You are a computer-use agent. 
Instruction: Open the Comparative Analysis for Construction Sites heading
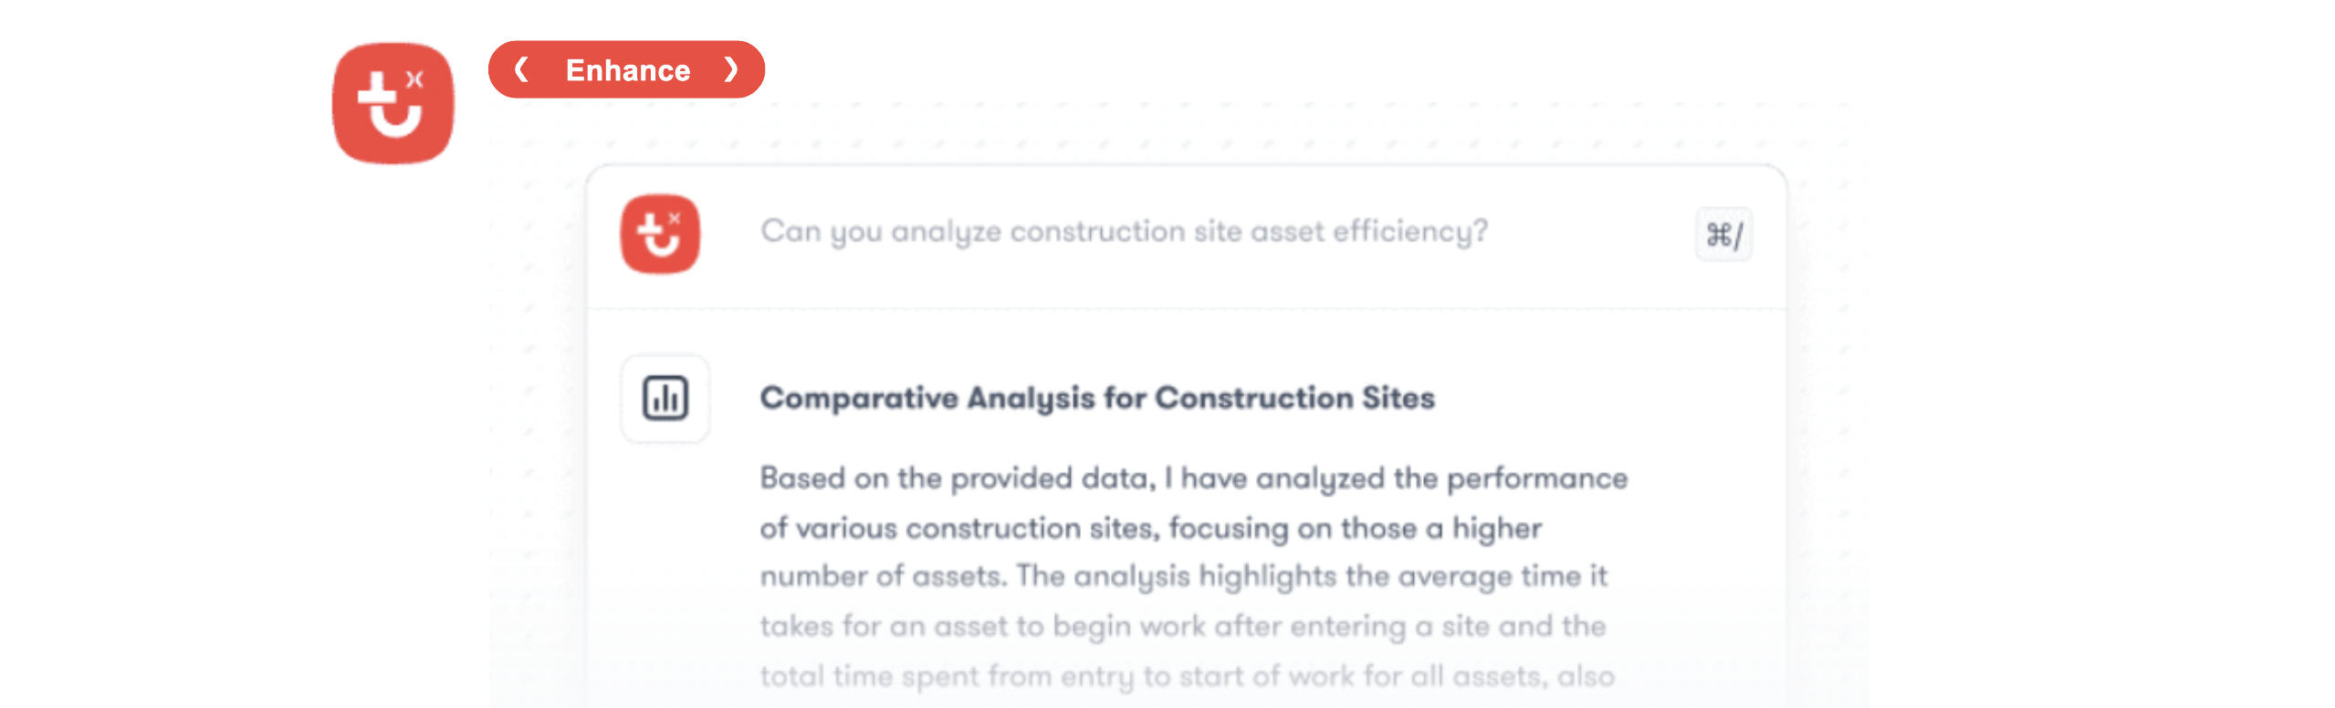tap(1097, 399)
